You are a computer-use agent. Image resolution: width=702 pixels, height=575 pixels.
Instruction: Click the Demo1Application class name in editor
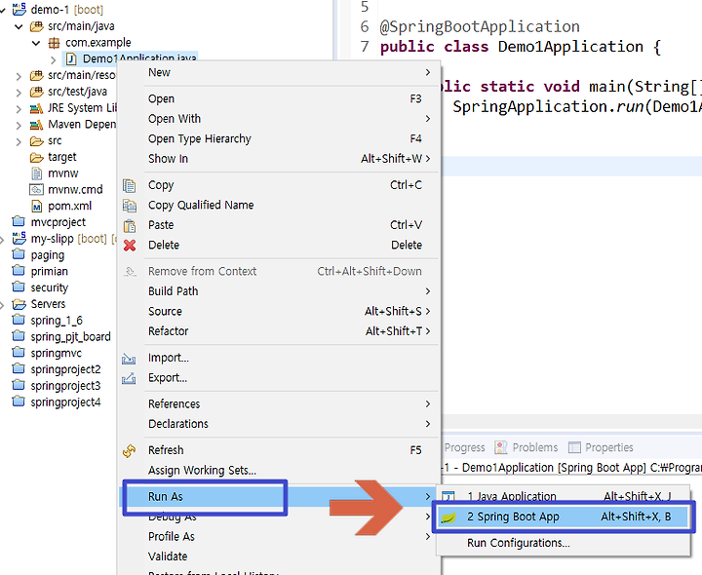[570, 47]
